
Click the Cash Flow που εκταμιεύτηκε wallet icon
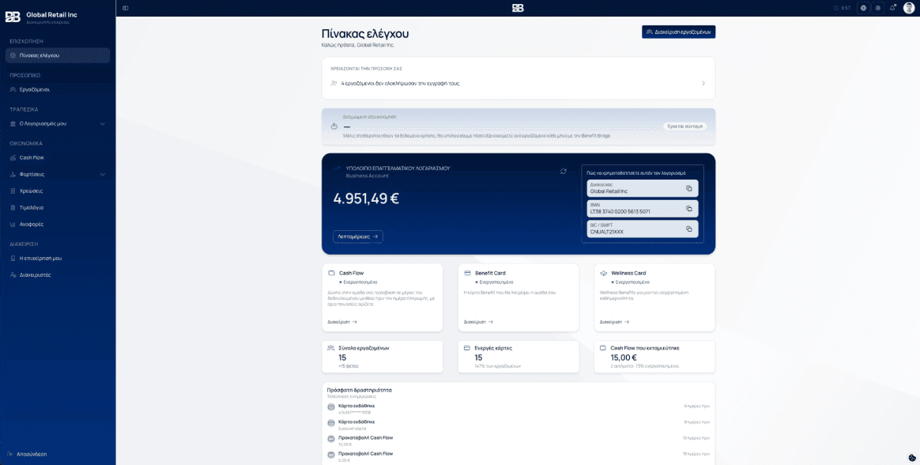[x=603, y=348]
